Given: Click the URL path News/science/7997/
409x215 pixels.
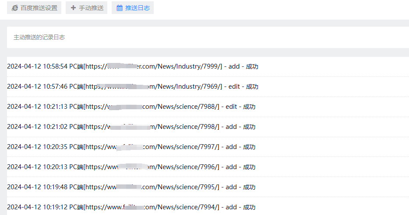Looking at the screenshot, I should click(187, 147).
